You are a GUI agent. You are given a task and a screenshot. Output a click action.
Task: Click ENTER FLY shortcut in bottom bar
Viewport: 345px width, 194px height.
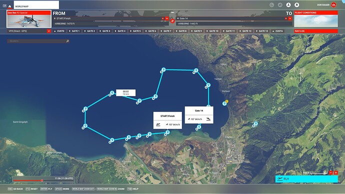[x=46, y=189]
